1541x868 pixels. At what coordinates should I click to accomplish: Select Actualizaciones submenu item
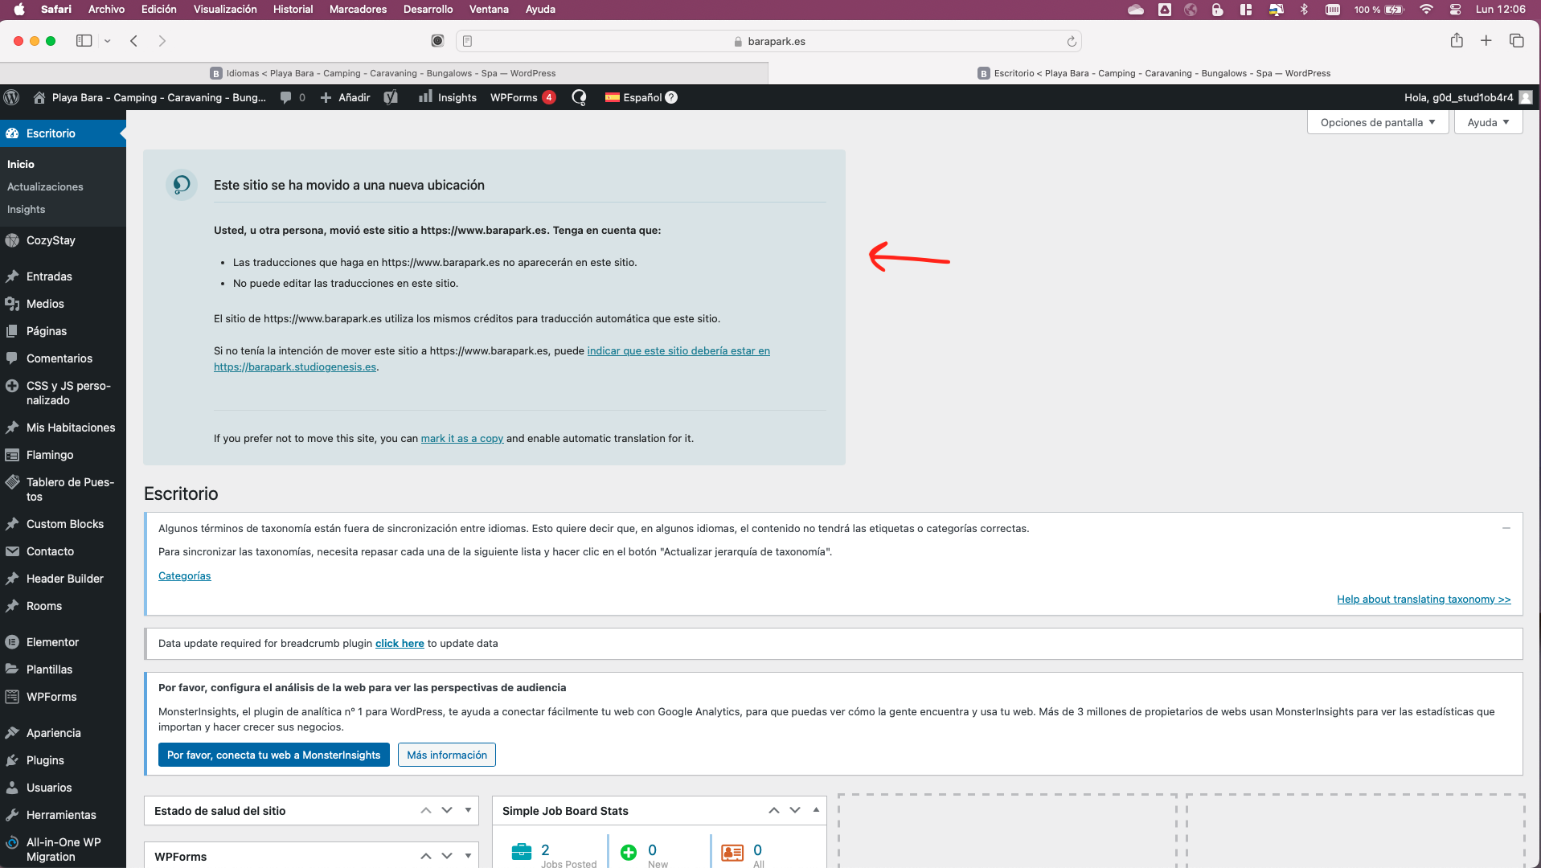[x=45, y=186]
